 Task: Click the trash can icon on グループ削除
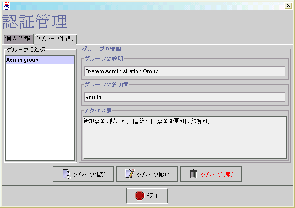194,174
